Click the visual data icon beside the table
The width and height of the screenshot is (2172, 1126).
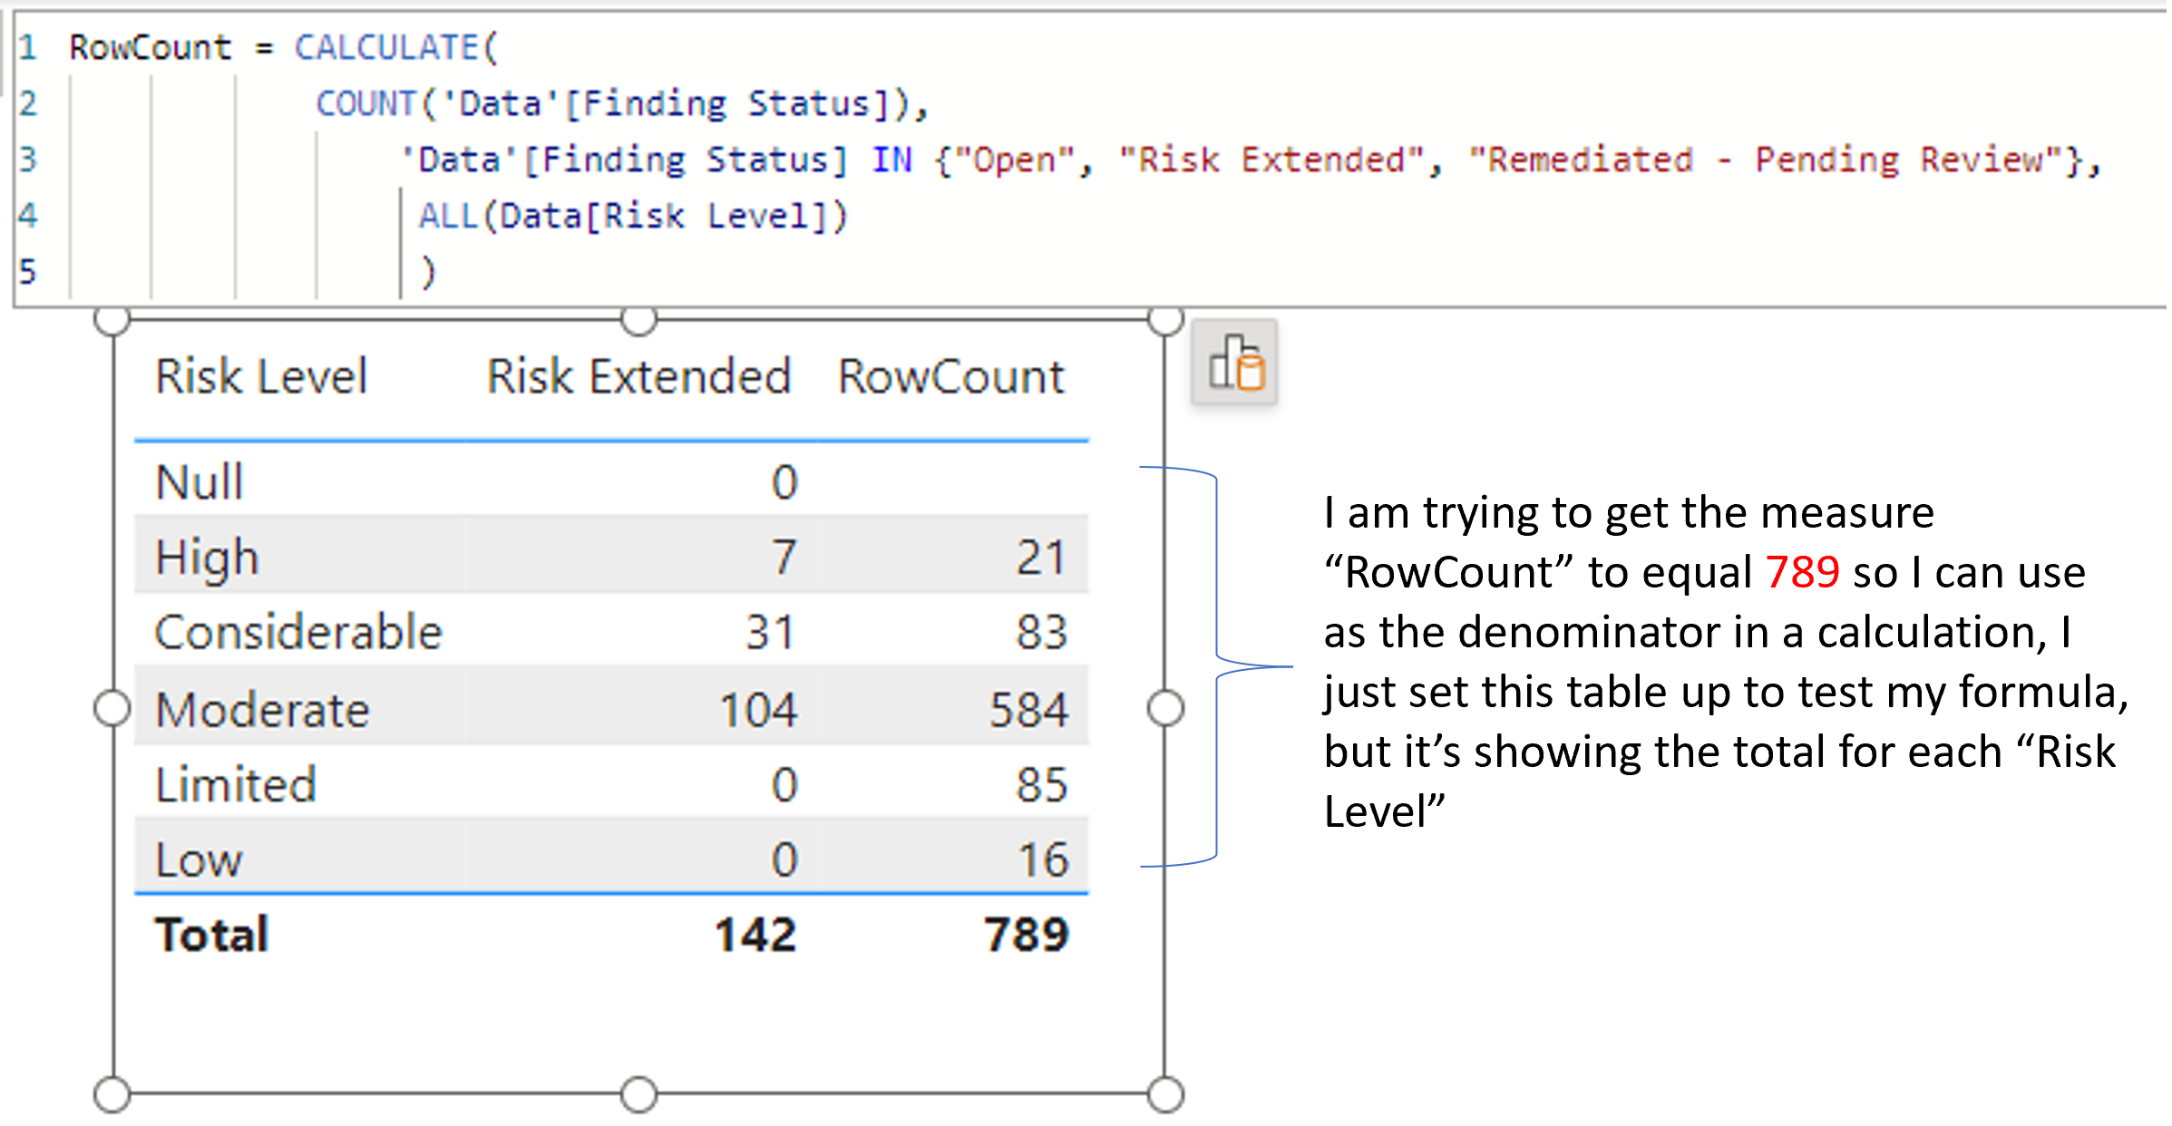[1234, 362]
